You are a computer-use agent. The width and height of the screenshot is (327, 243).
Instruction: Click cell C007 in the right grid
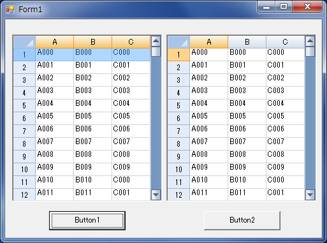pos(285,144)
